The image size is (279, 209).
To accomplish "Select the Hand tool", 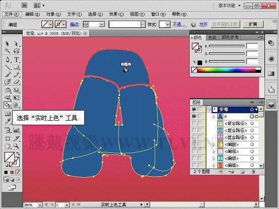I will [8, 146].
